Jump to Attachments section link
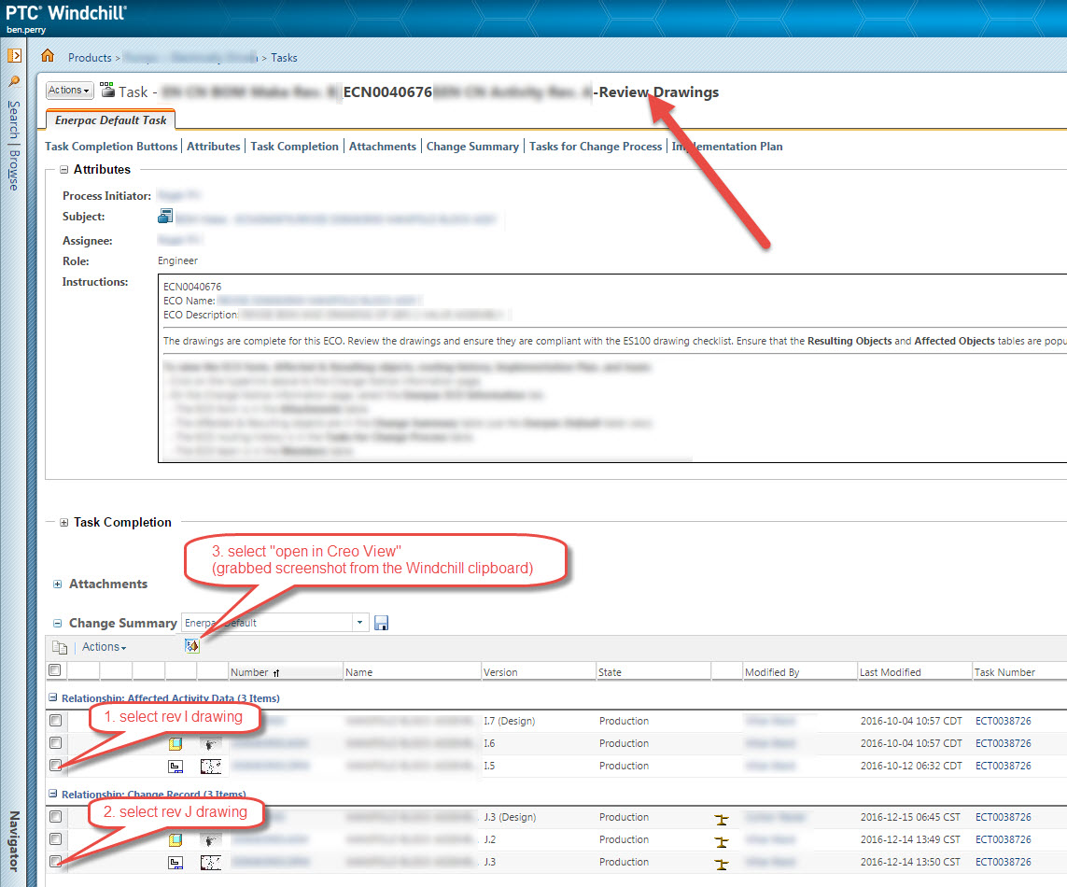1067x887 pixels. point(383,147)
